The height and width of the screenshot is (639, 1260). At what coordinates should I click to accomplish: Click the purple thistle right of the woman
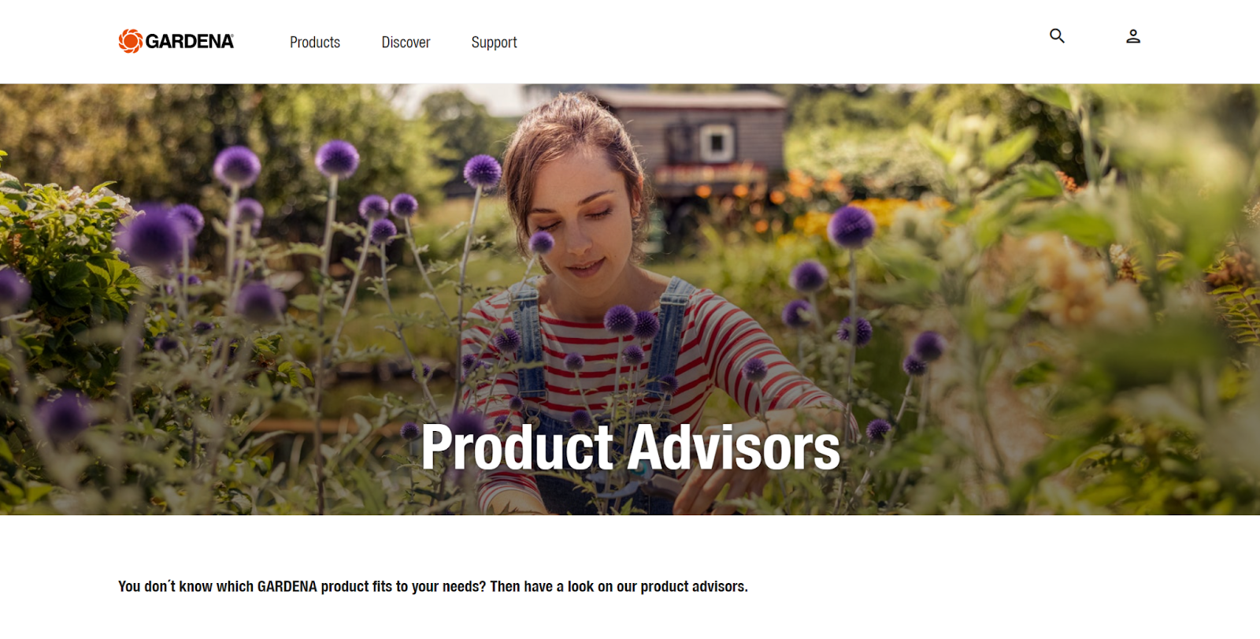click(x=851, y=226)
